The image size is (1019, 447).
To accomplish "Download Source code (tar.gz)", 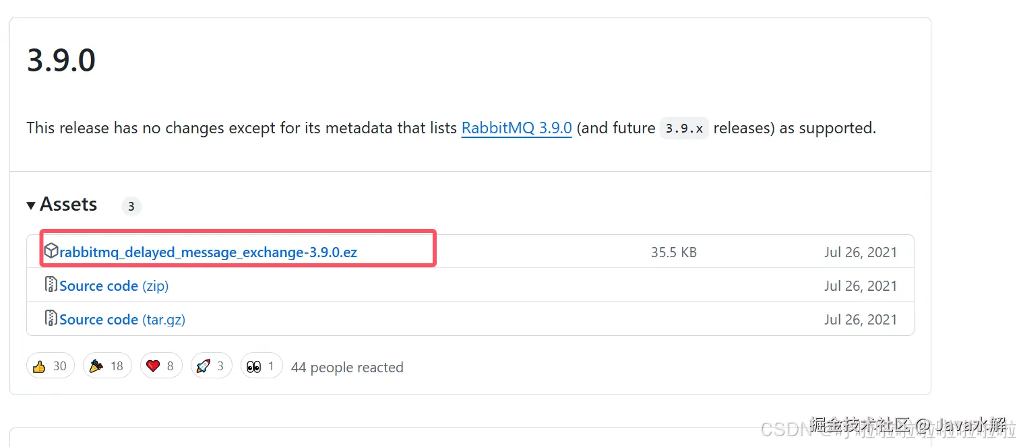I will tap(122, 320).
